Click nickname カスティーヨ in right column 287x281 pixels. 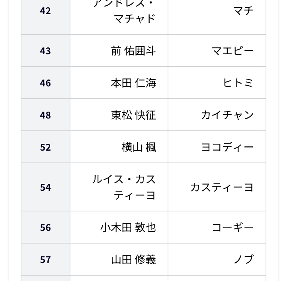pos(222,187)
